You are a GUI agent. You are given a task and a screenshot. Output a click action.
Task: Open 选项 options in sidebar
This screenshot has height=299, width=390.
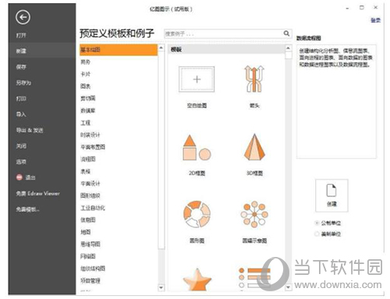(x=21, y=162)
